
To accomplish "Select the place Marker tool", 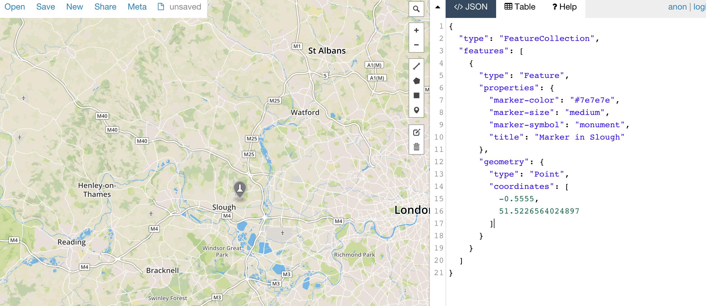I will coord(416,110).
